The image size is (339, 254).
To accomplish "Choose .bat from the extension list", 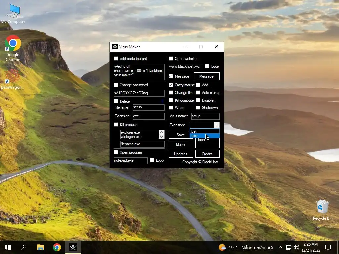I will (205, 131).
